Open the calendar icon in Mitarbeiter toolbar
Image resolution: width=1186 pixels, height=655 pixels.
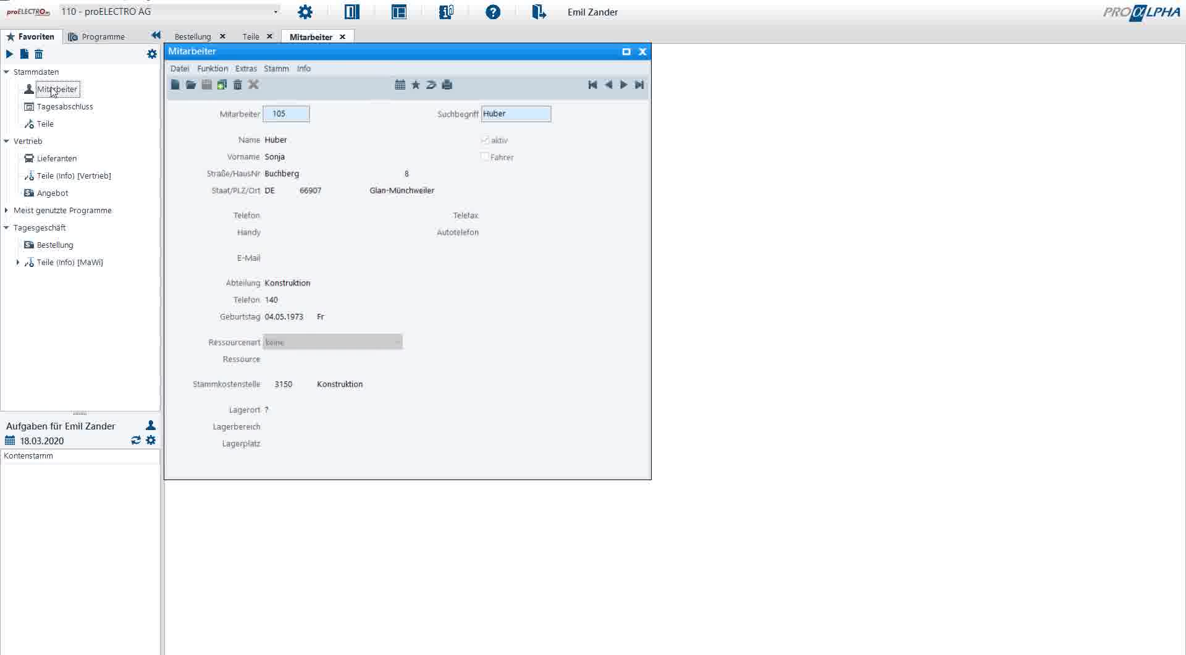[400, 85]
